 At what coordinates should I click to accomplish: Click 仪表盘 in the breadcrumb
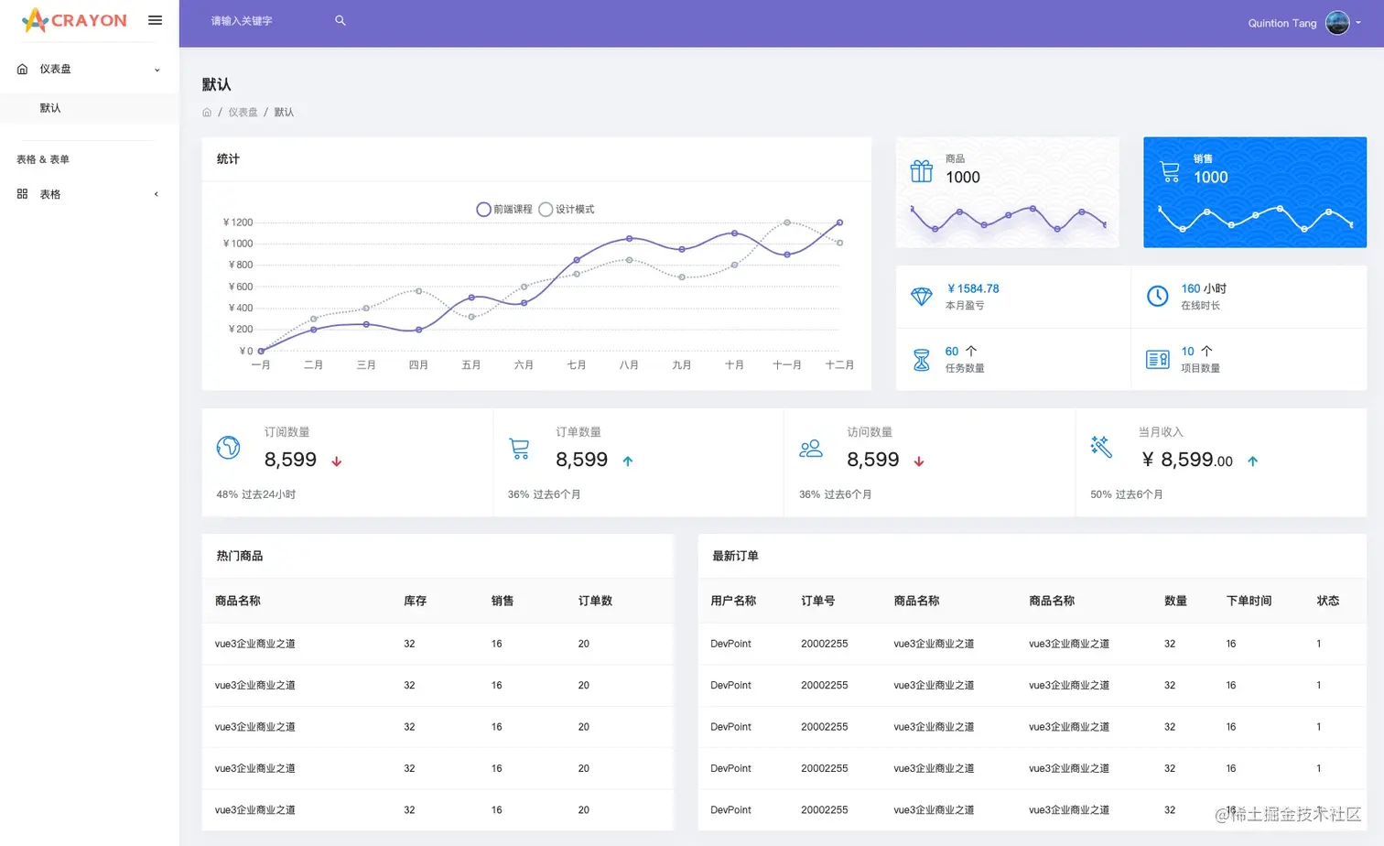(243, 112)
